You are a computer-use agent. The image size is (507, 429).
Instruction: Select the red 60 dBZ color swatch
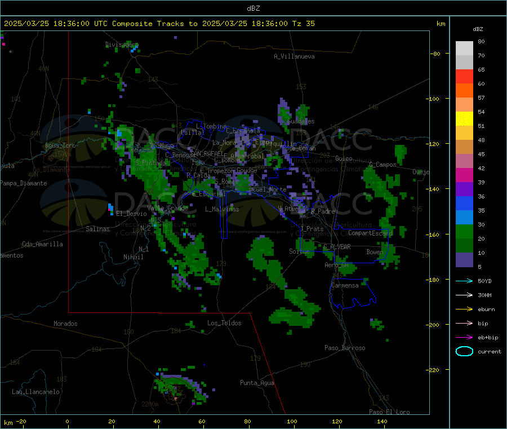point(464,76)
